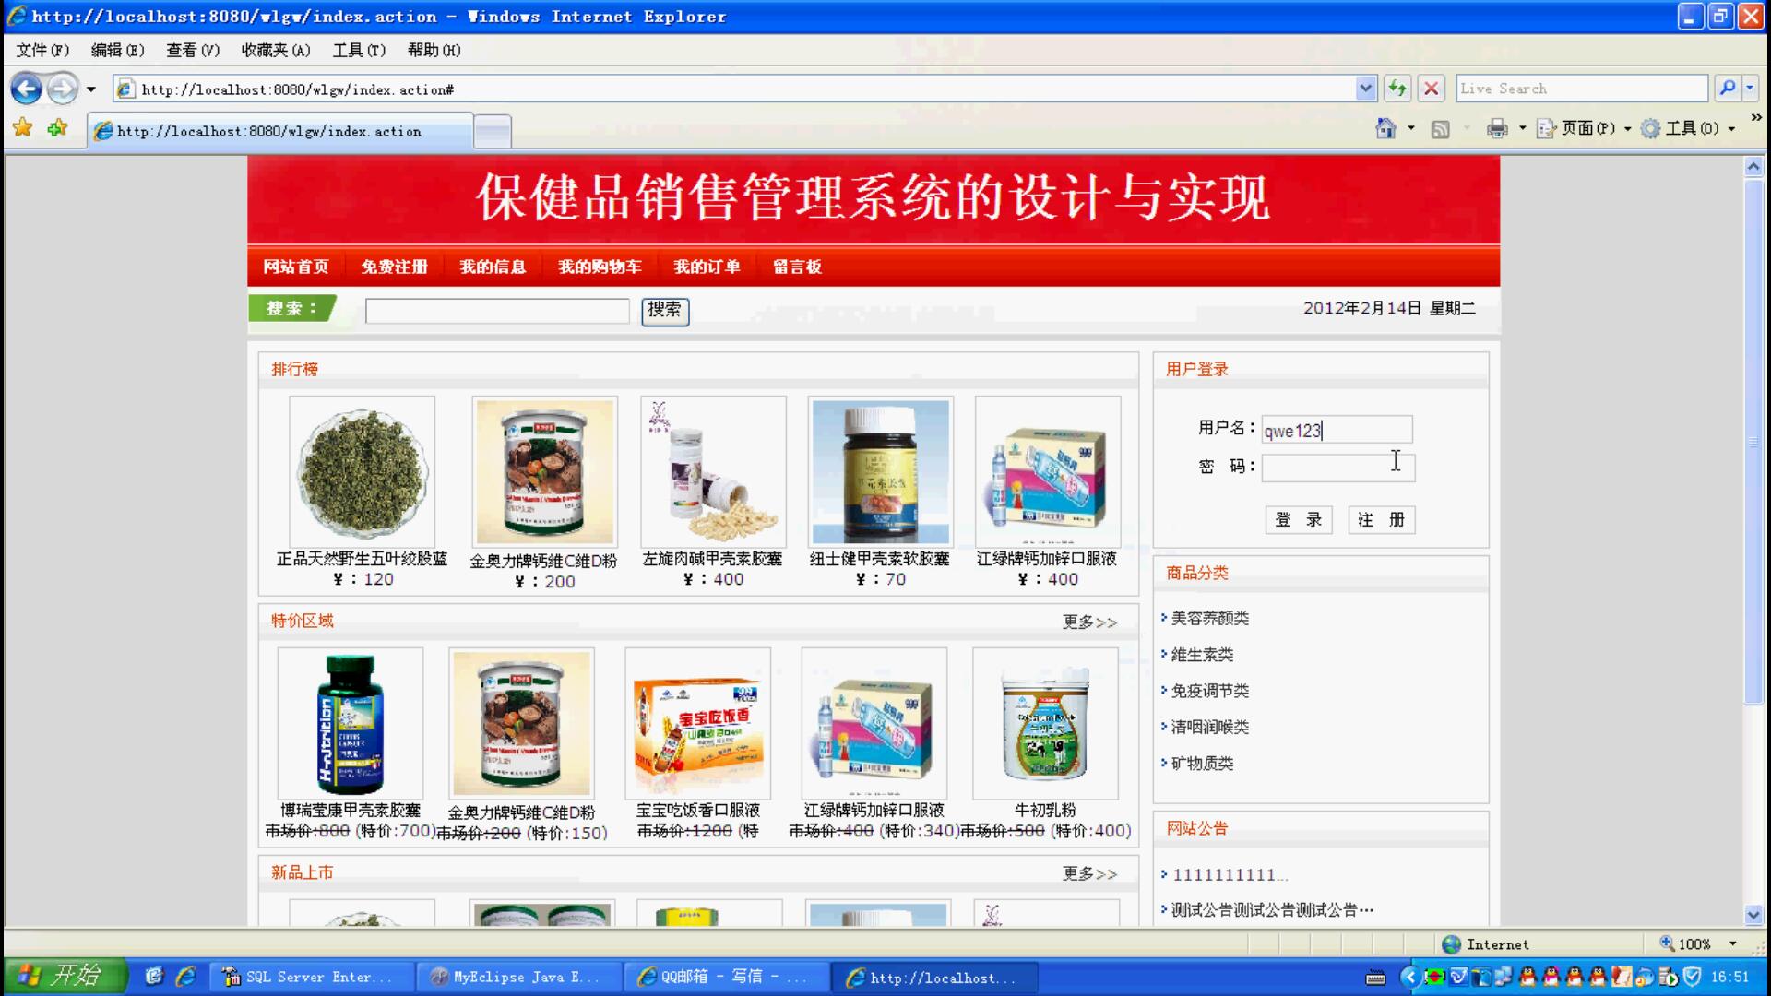Open 牛初乳粉 product image
The image size is (1771, 996).
tap(1045, 724)
